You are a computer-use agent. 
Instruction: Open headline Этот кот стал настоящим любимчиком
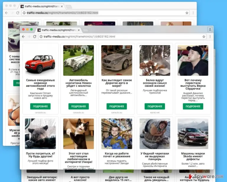78,158
